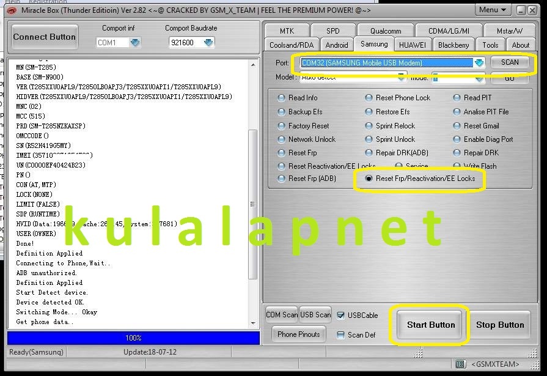Select the Sprint Relock radio option
The width and height of the screenshot is (547, 376).
369,126
